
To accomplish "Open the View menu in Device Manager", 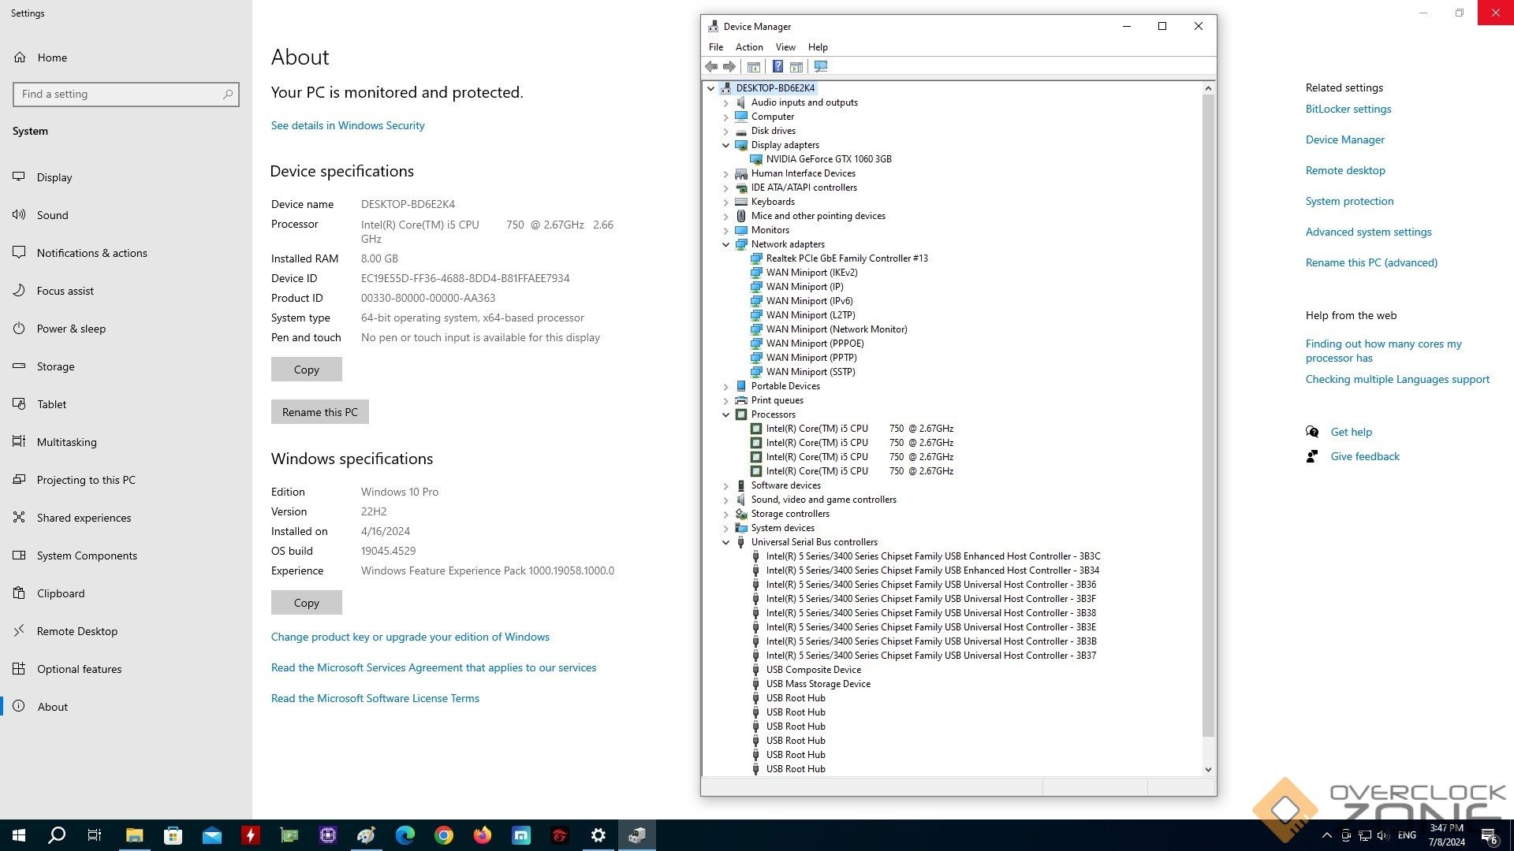I will click(785, 47).
